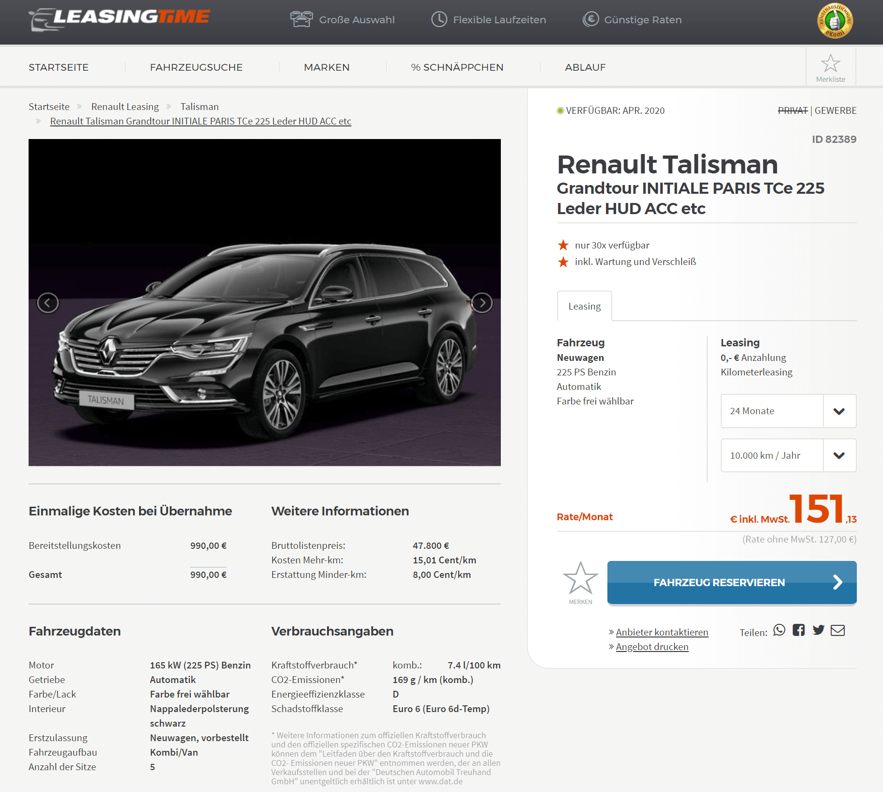Share the offer on Twitter

pos(819,630)
